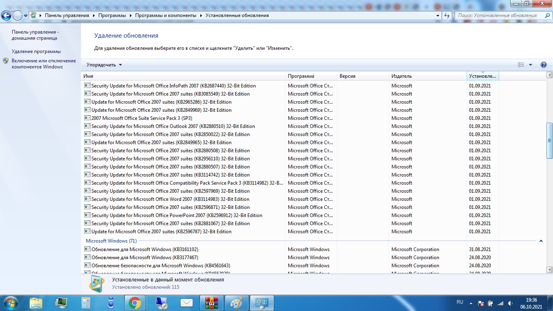This screenshot has width=553, height=311.
Task: Open Включение или отключение компонентов Windows link
Action: tap(43, 64)
